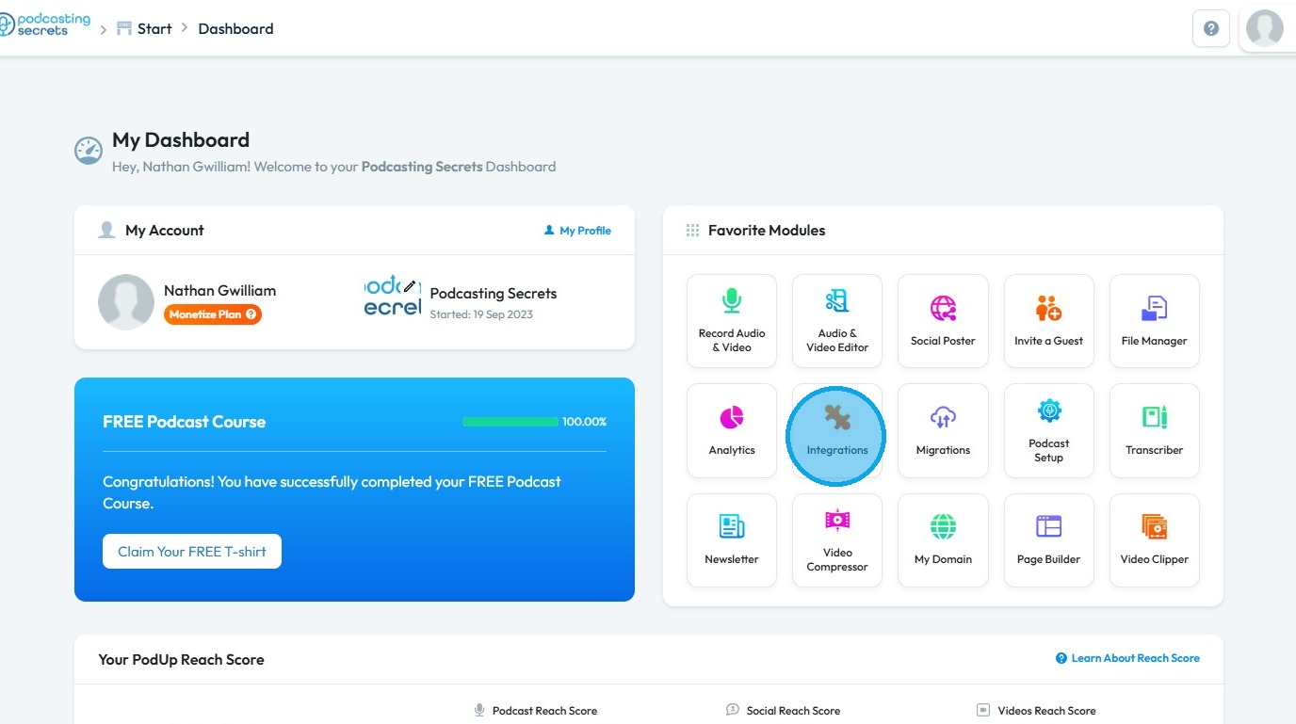This screenshot has height=724, width=1296.
Task: Click the FREE Podcast Course heading
Action: pyautogui.click(x=185, y=422)
